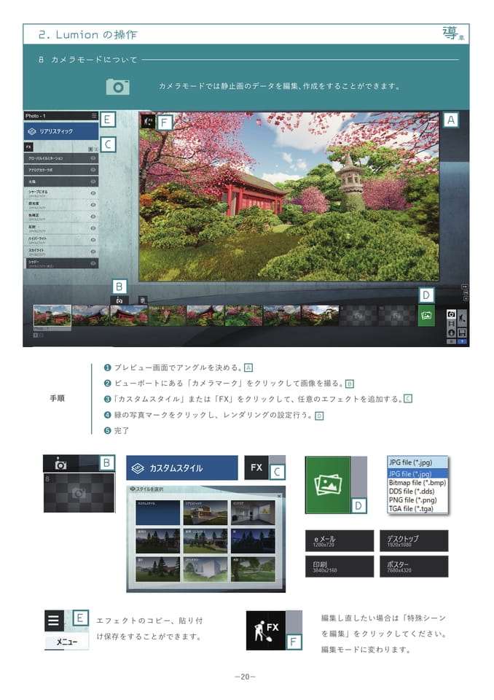
Task: Click the リアリスティック style button
Action: 61,131
